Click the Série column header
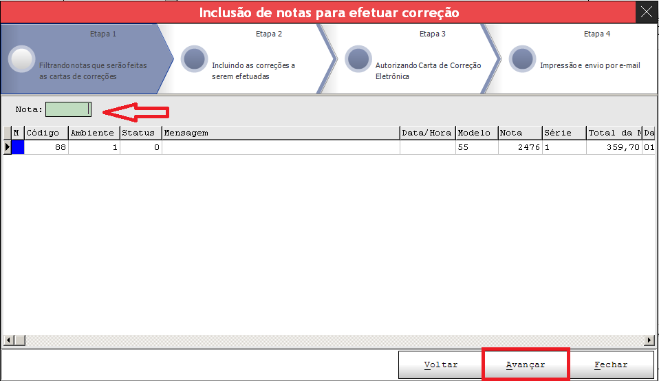The image size is (659, 381). [x=565, y=133]
